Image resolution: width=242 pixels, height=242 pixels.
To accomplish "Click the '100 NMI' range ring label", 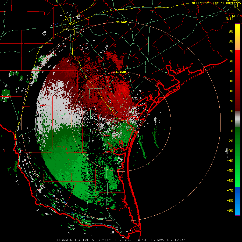I will click(x=121, y=22).
